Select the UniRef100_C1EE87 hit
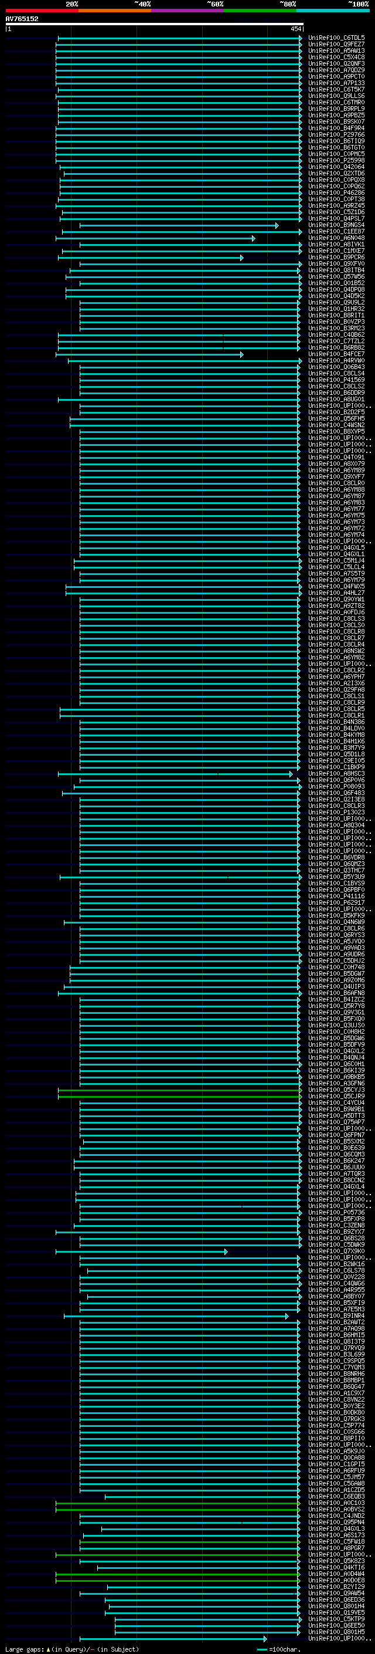Screen dimensions: 375x1654 click(x=336, y=232)
